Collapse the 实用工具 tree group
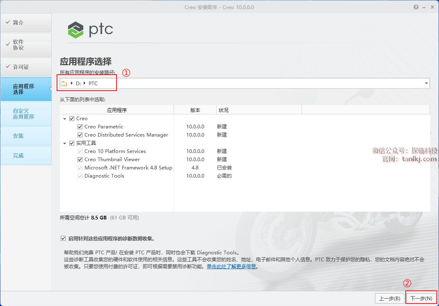The height and width of the screenshot is (306, 439). point(65,143)
